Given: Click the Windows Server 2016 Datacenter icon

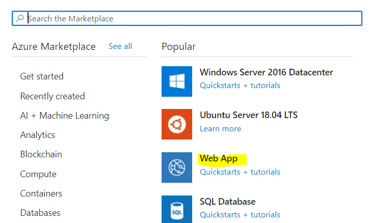Looking at the screenshot, I should (177, 81).
